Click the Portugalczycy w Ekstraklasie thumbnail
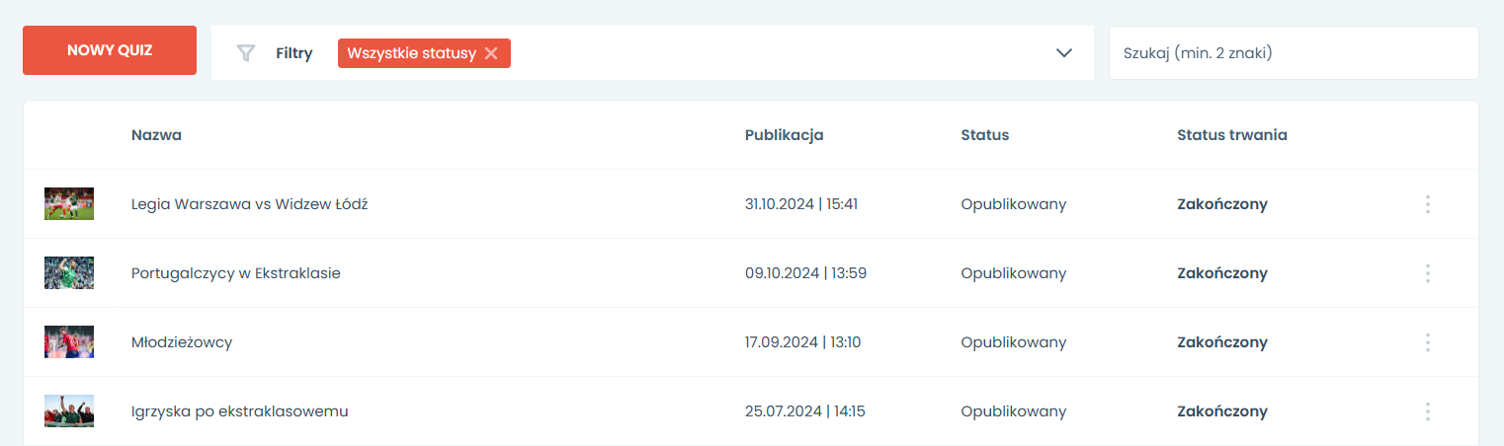The height and width of the screenshot is (446, 1504). pyautogui.click(x=69, y=273)
